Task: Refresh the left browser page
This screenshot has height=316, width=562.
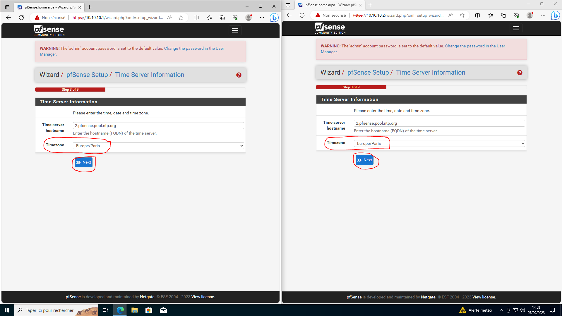Action: [x=21, y=18]
